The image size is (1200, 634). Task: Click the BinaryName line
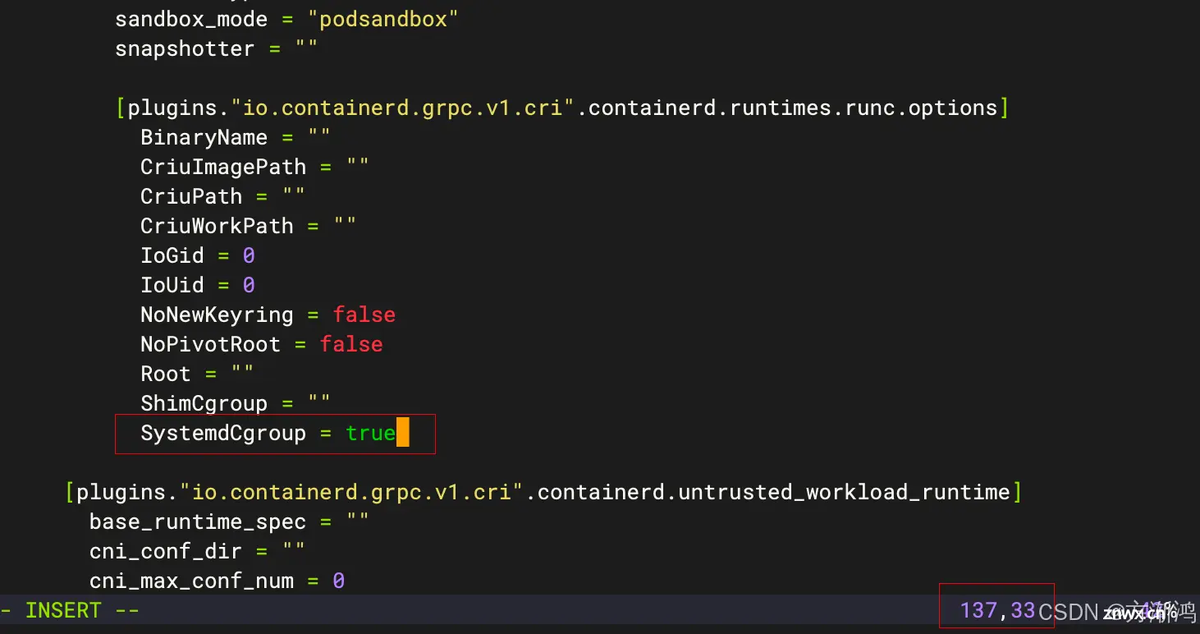point(236,137)
